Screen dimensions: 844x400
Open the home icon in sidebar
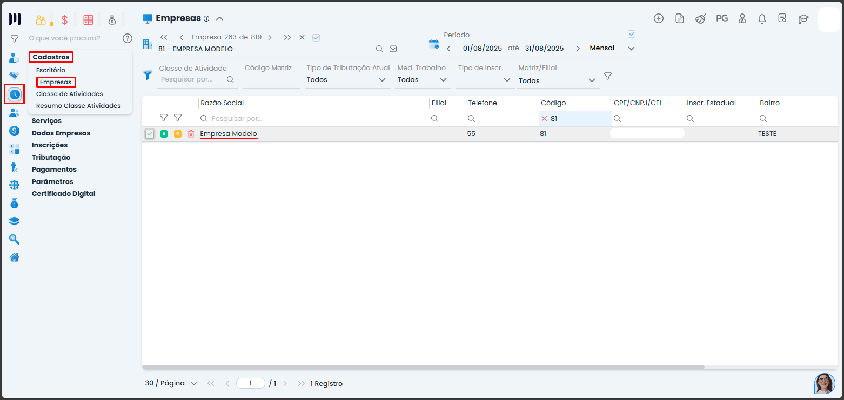tap(15, 257)
